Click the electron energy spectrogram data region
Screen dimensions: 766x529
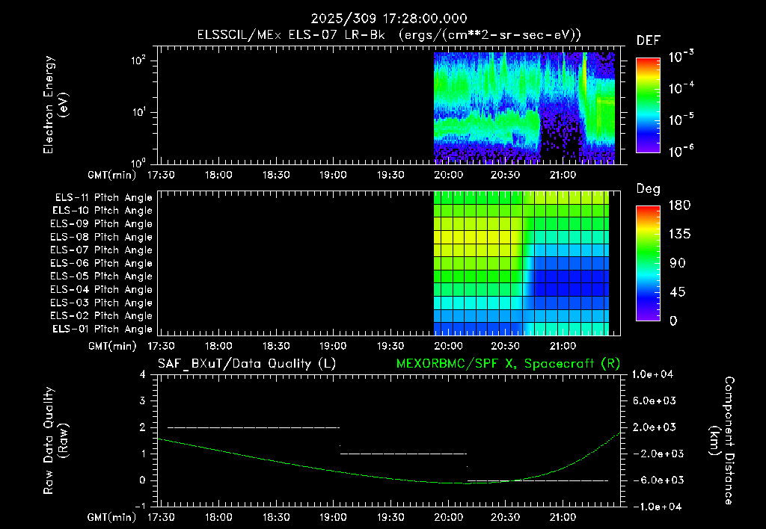(524, 108)
